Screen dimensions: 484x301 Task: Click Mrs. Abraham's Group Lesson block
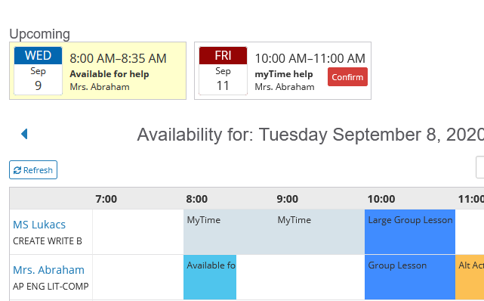[410, 278]
